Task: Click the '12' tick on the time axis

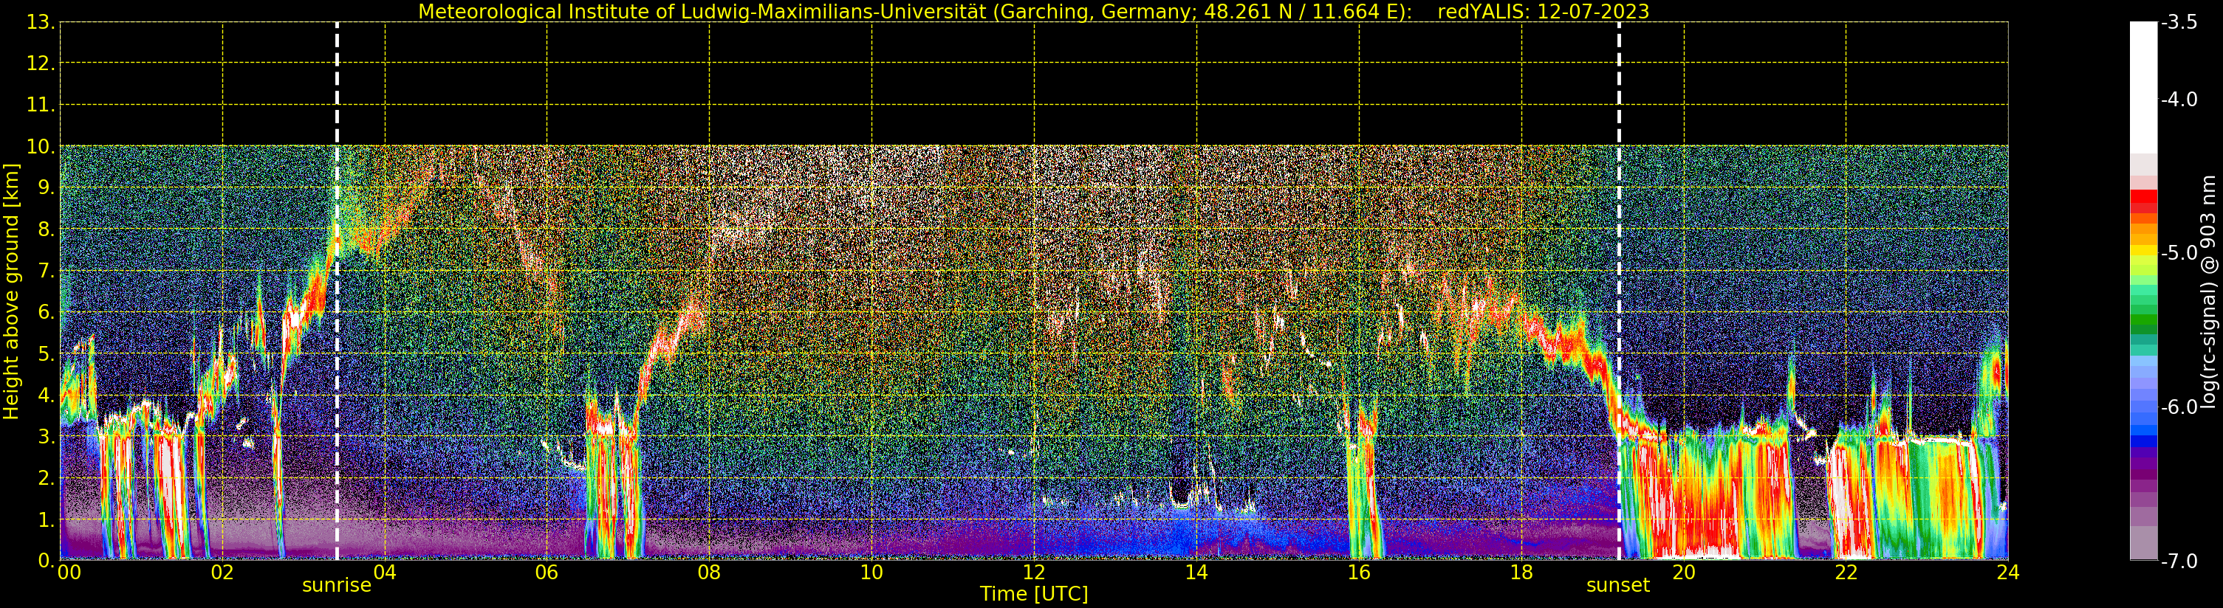Action: click(1034, 573)
